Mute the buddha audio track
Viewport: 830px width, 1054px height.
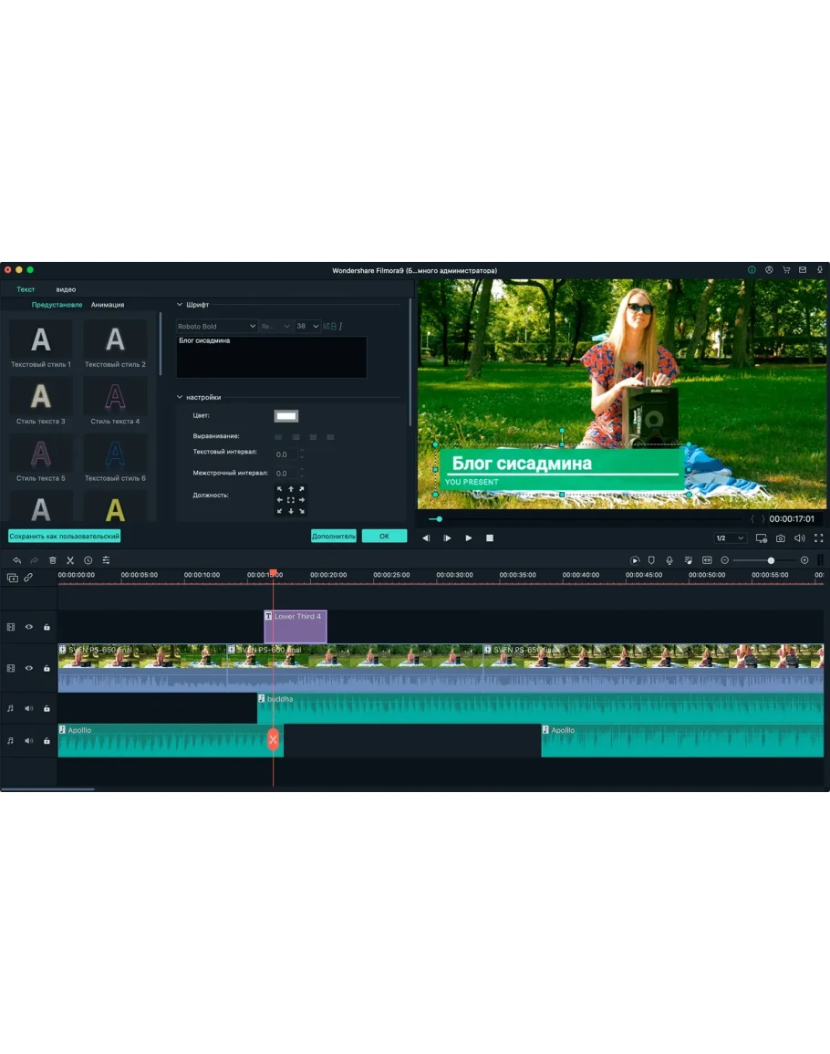tap(28, 708)
